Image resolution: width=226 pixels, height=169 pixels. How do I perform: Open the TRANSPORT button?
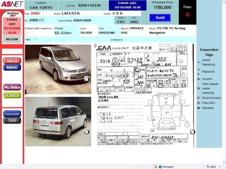click(12, 114)
